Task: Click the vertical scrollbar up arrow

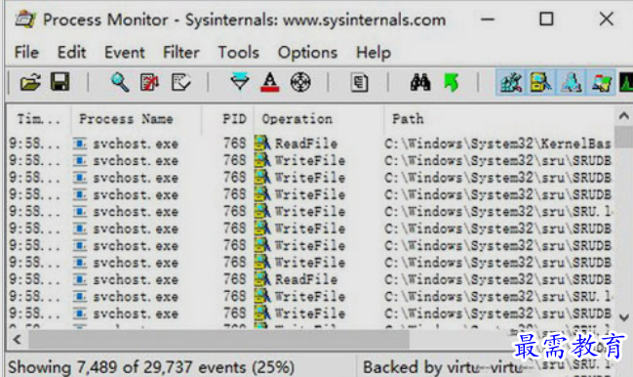Action: [x=623, y=116]
